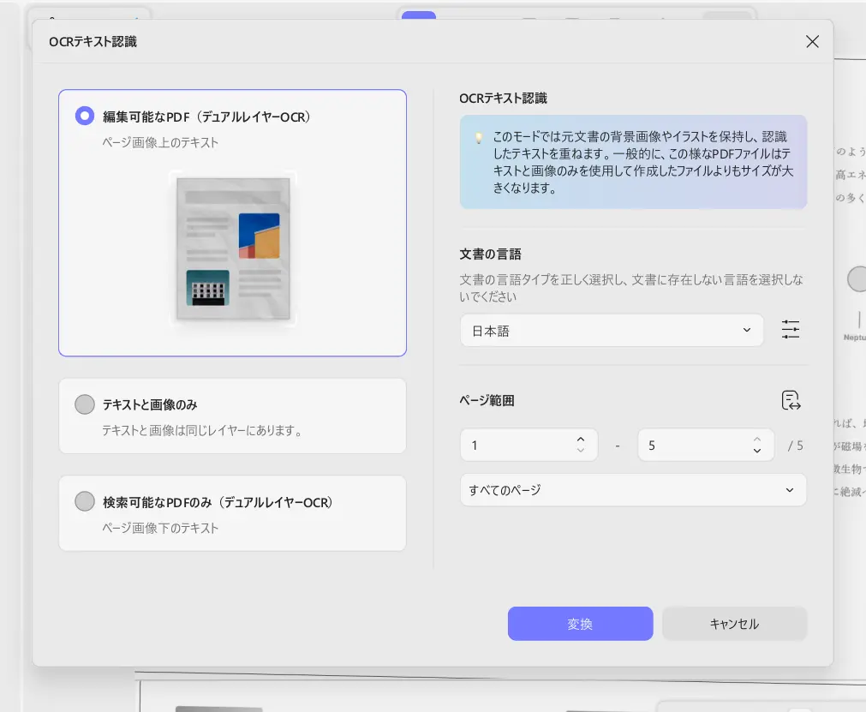
Task: Close the OCR recognition dialog
Action: [x=811, y=41]
